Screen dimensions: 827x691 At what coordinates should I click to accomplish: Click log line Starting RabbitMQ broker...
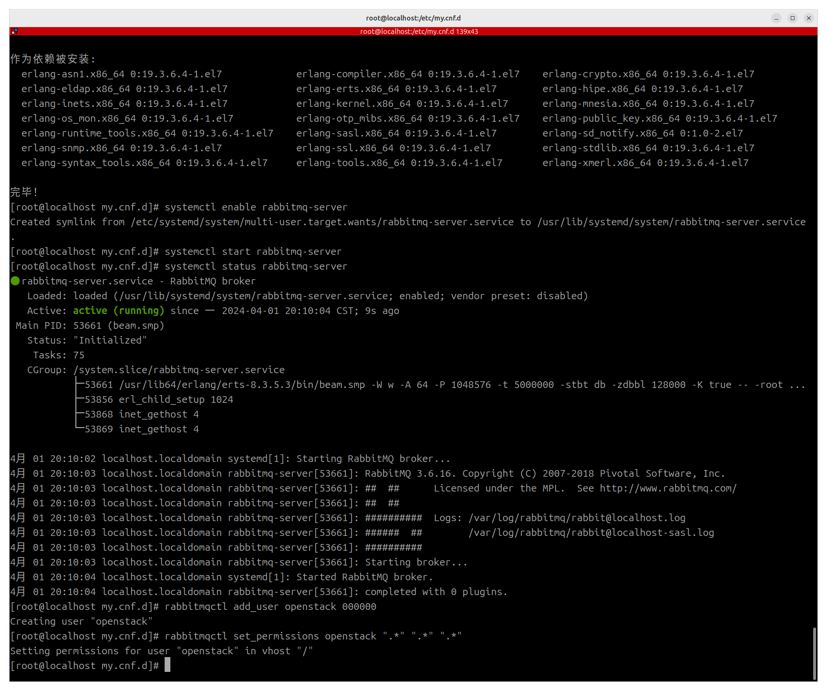[x=230, y=459]
